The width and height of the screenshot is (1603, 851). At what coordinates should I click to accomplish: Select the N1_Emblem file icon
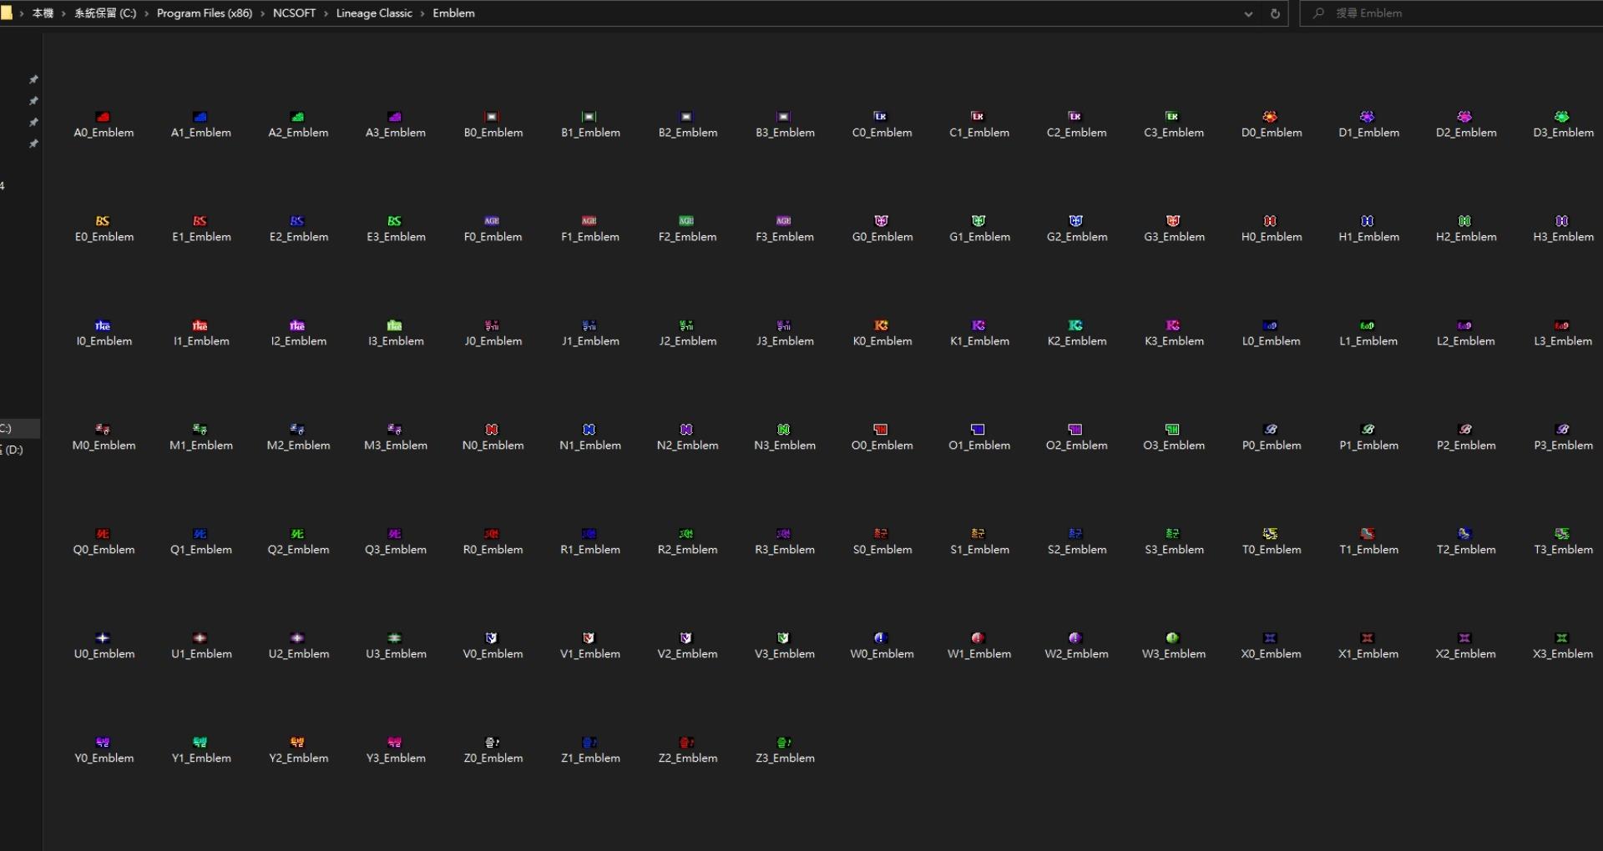pyautogui.click(x=589, y=430)
